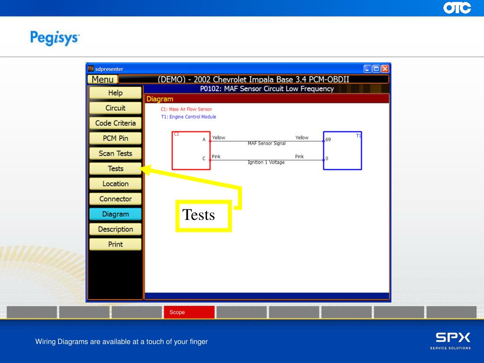484x363 pixels.
Task: Choose Scan Tests from sidebar
Action: (115, 154)
